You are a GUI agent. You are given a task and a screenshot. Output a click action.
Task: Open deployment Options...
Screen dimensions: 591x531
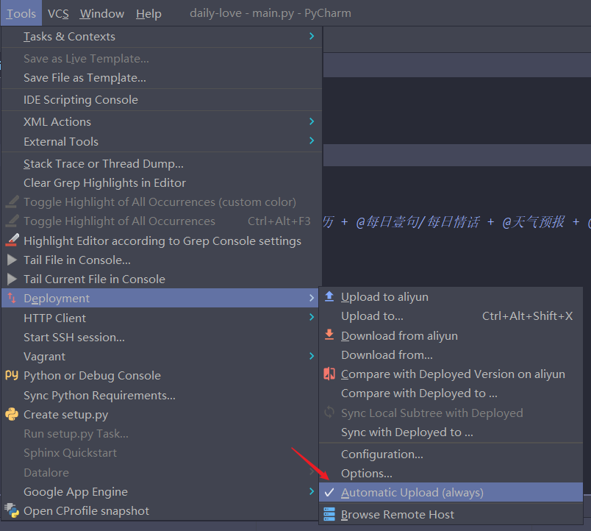point(451,474)
